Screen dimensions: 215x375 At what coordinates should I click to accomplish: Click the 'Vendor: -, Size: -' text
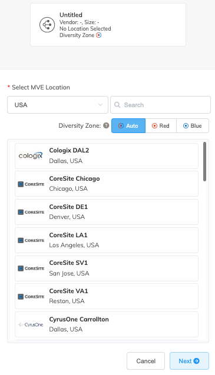click(80, 22)
